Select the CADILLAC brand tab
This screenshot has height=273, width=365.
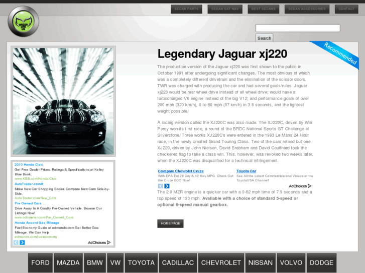pyautogui.click(x=178, y=263)
